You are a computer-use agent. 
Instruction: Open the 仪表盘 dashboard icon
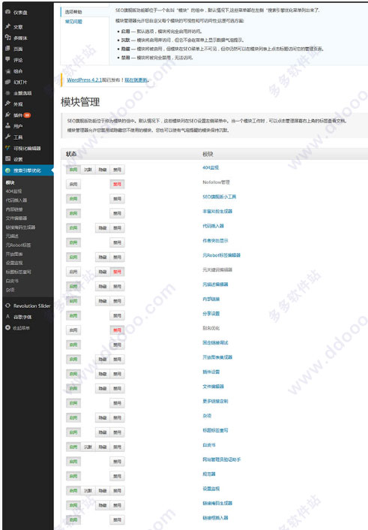[x=7, y=12]
